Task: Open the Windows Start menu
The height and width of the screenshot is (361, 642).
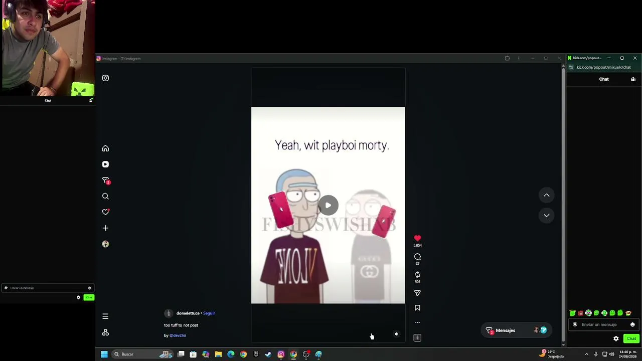Action: [x=104, y=354]
